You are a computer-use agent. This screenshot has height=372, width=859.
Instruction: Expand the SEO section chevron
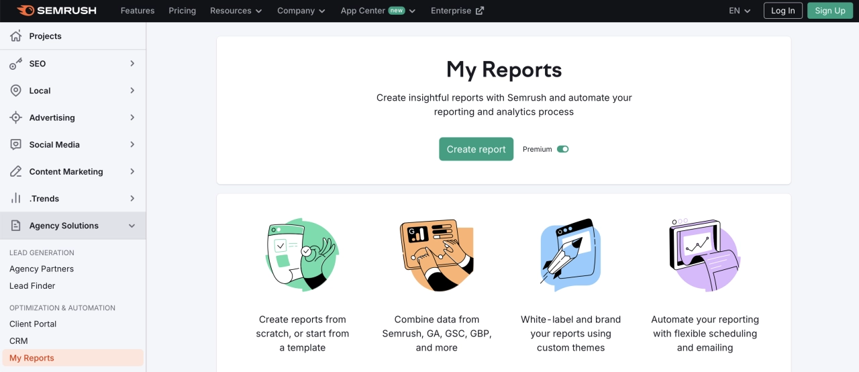pos(132,64)
